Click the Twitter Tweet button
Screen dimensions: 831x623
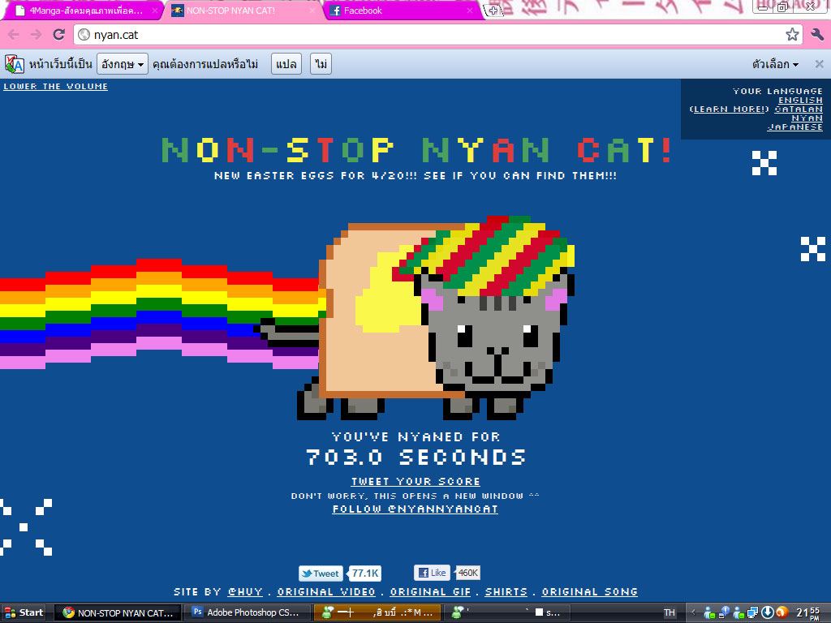pos(321,574)
